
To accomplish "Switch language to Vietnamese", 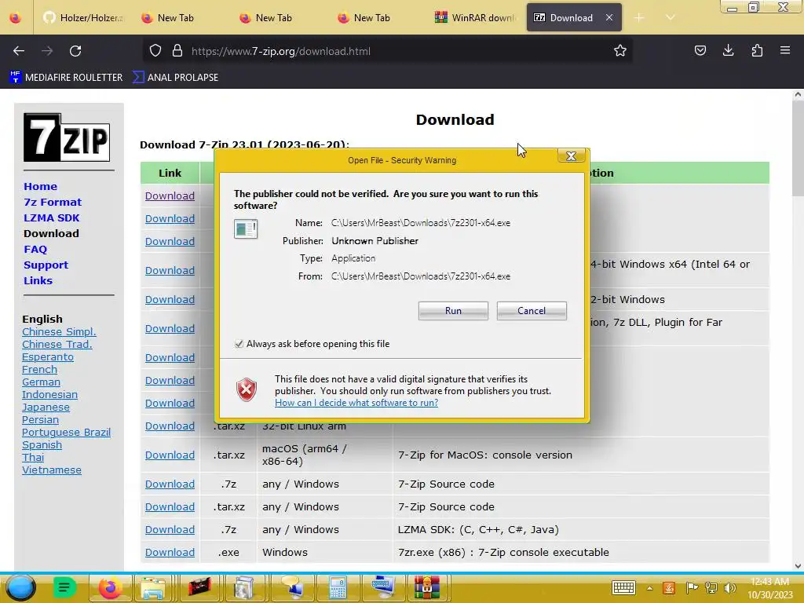I will click(51, 470).
